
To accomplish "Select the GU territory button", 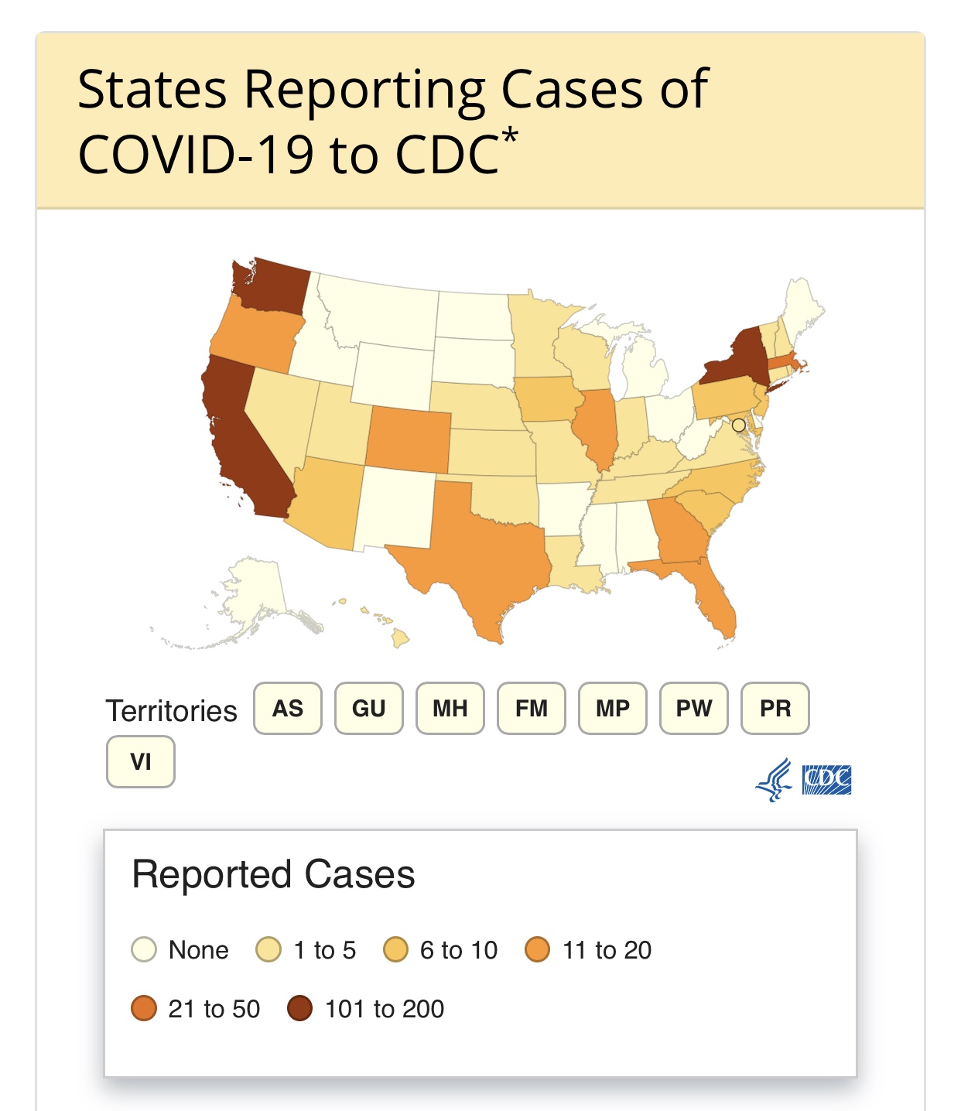I will point(369,708).
